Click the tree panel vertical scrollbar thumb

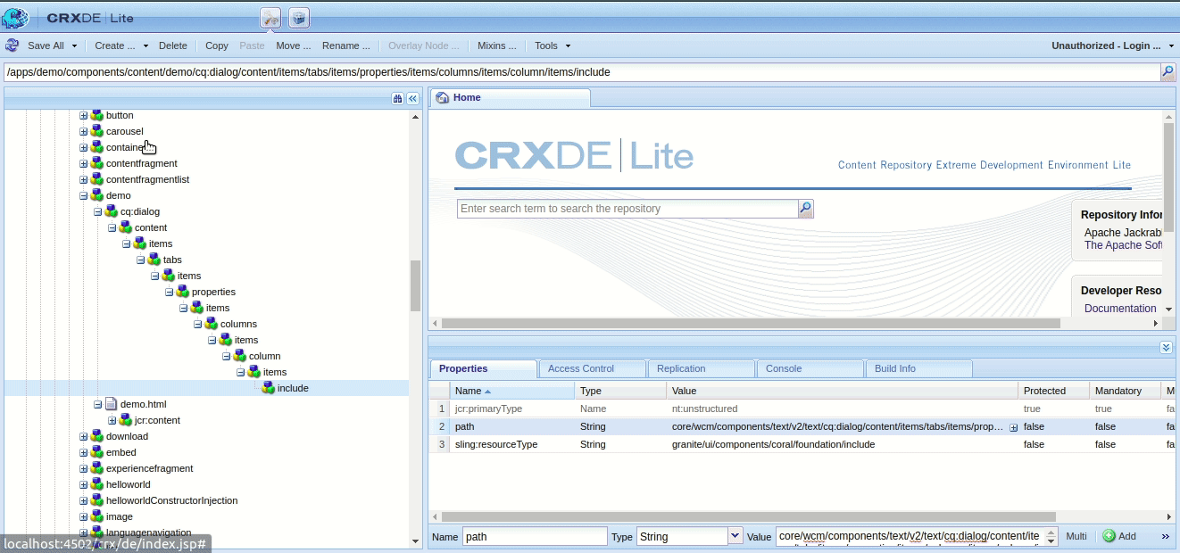[x=415, y=285]
